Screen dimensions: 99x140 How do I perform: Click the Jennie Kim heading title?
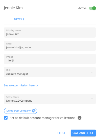[13, 8]
